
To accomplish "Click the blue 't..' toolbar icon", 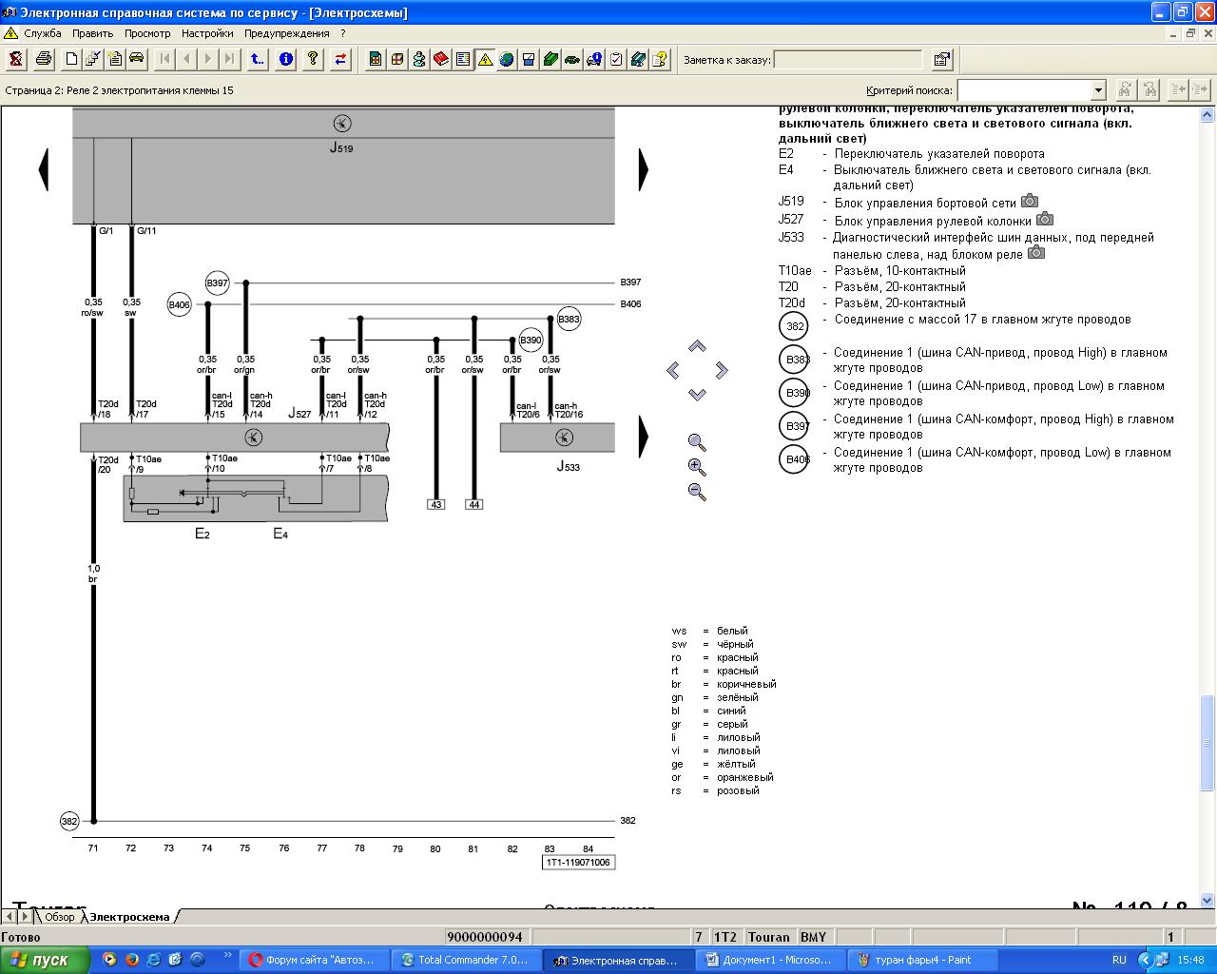I will point(257,59).
